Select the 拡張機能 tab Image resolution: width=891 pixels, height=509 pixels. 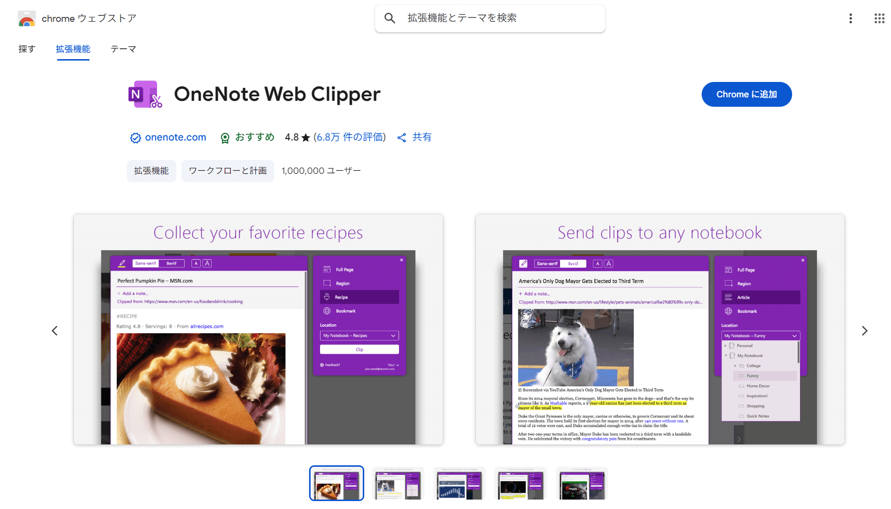pos(73,49)
